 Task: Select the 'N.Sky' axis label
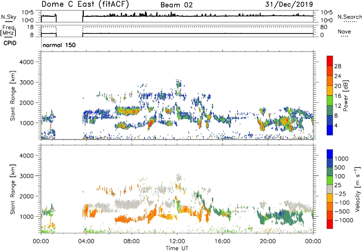pyautogui.click(x=9, y=17)
